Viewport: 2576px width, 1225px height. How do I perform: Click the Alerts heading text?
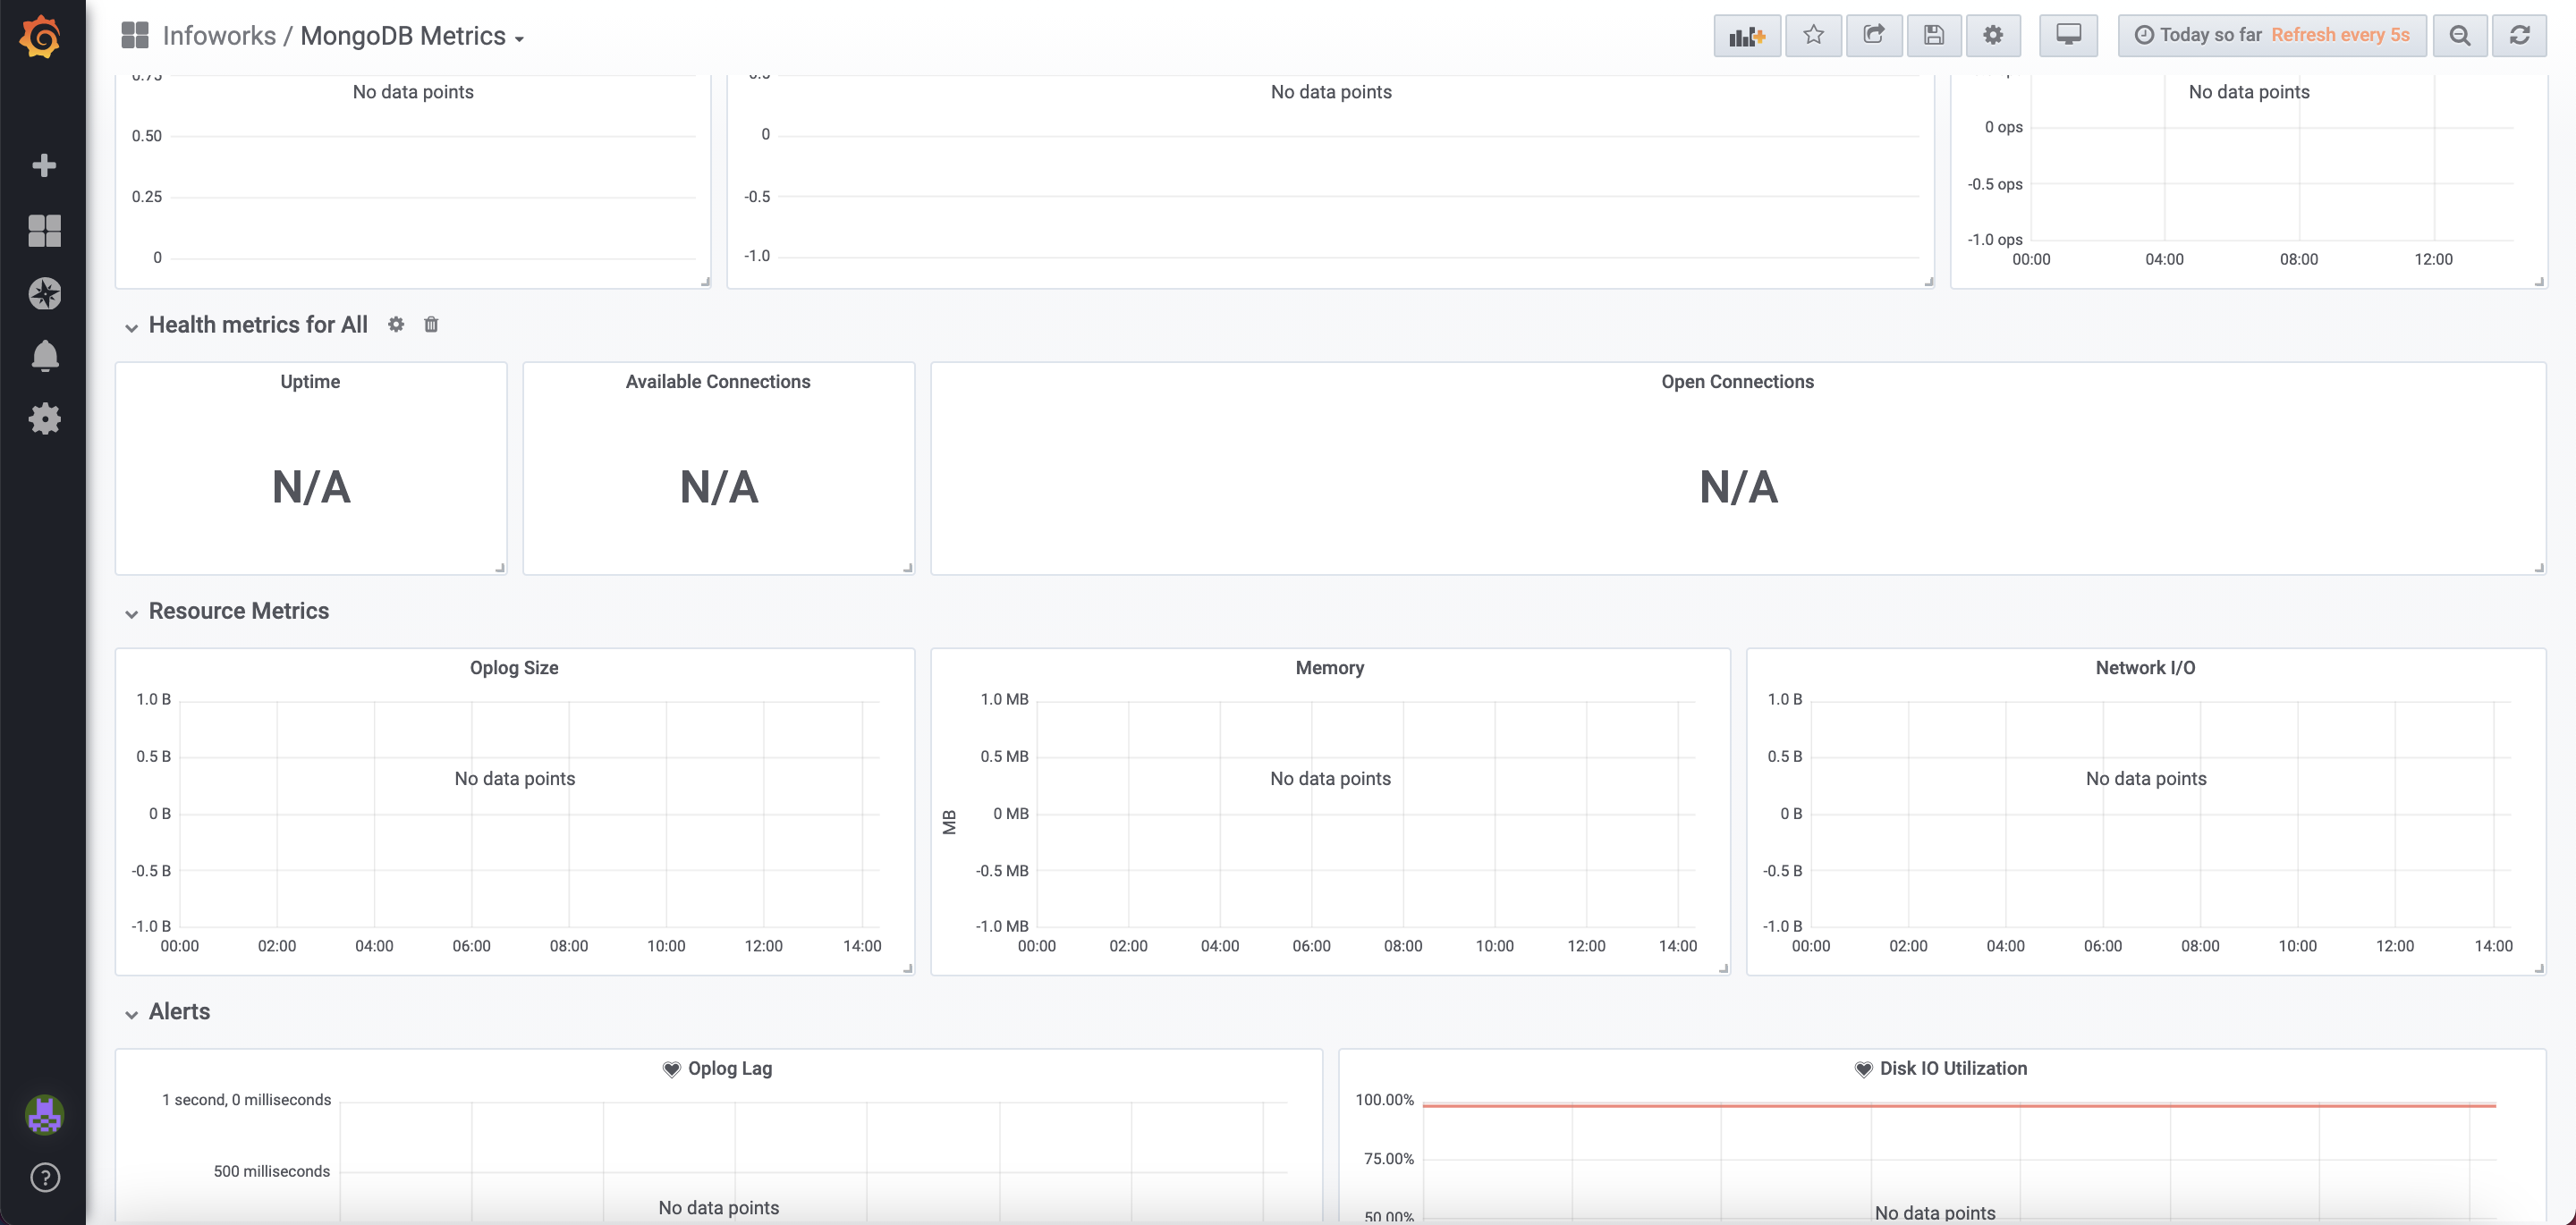coord(179,1011)
